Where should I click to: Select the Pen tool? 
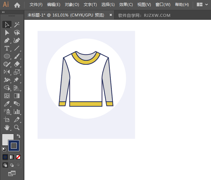7,40
